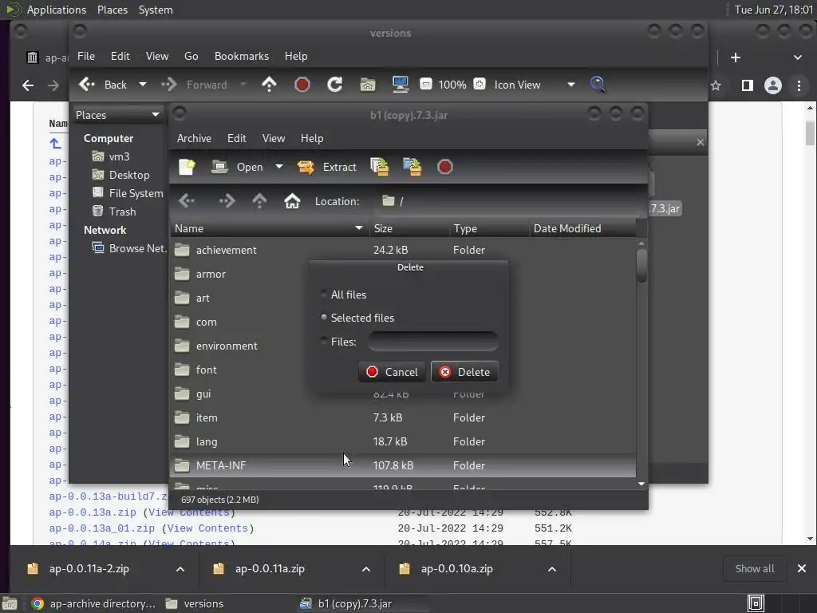Open a new Chrome tab with plus
817x613 pixels.
pyautogui.click(x=735, y=57)
